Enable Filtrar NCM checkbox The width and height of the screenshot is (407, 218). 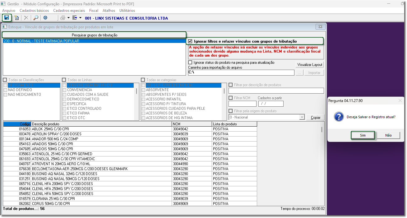pyautogui.click(x=231, y=98)
